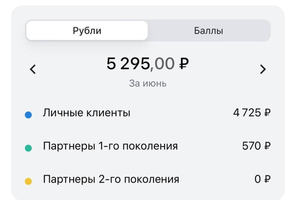The image size is (285, 200).
Task: Click ruble symbol in 570 row
Action: point(267,146)
